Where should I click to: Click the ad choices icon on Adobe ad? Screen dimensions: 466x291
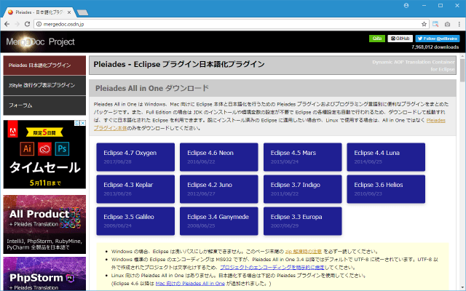(x=77, y=123)
